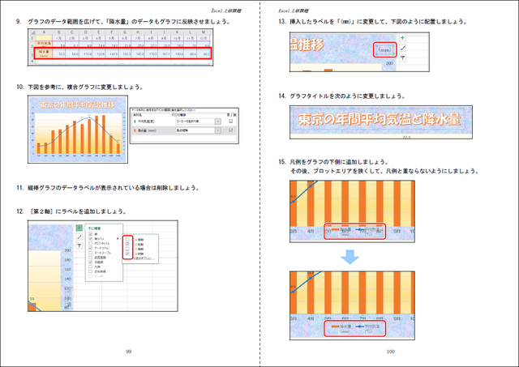Click page number 100

tap(390, 352)
